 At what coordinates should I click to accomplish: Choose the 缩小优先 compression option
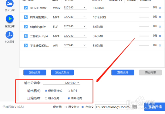tap(46, 98)
